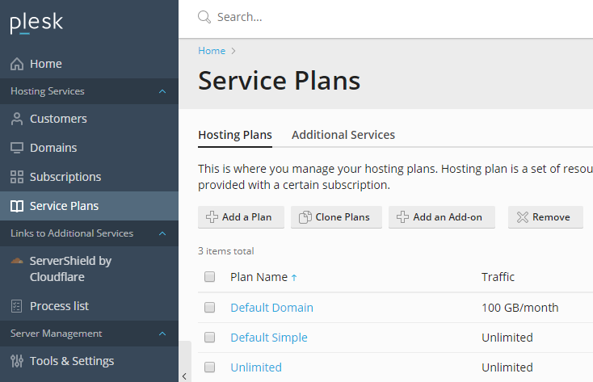Click the Subscriptions grid icon
This screenshot has width=593, height=382.
pyautogui.click(x=17, y=177)
